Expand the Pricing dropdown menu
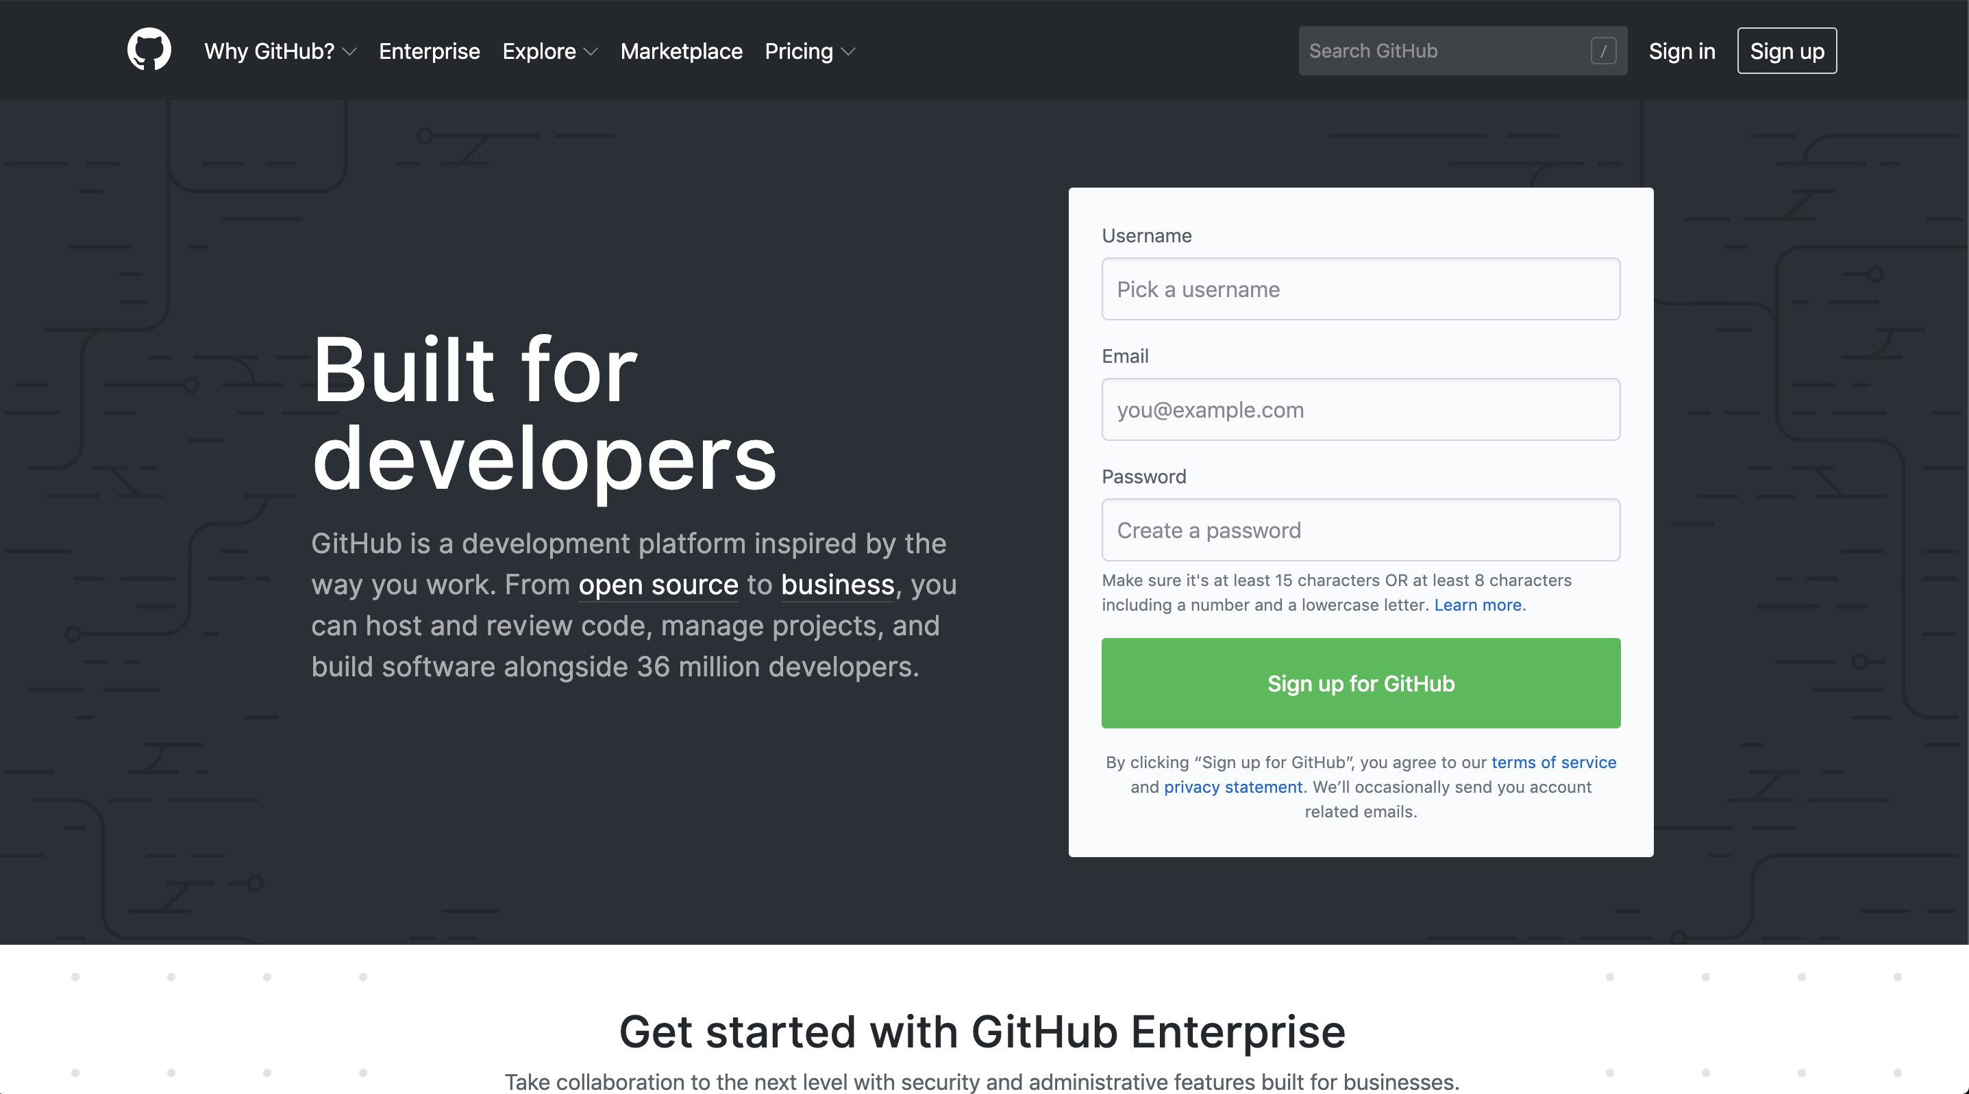The image size is (1969, 1094). (810, 51)
